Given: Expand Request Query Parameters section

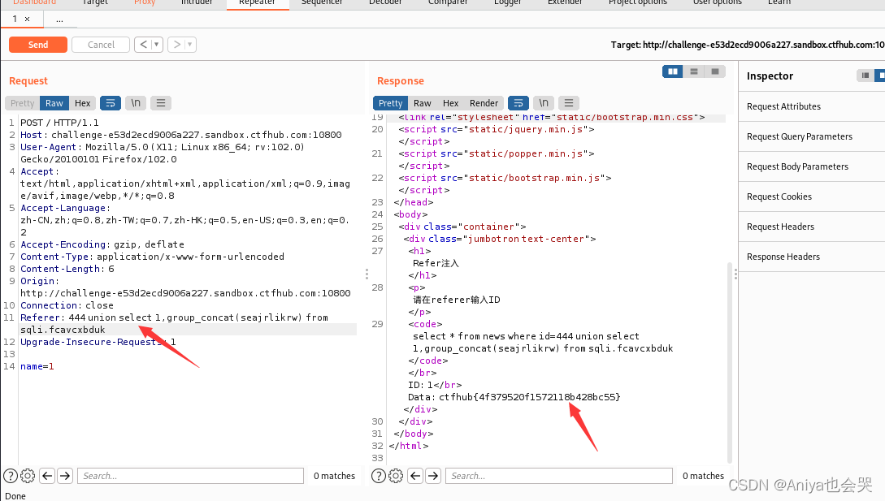Looking at the screenshot, I should pos(812,136).
